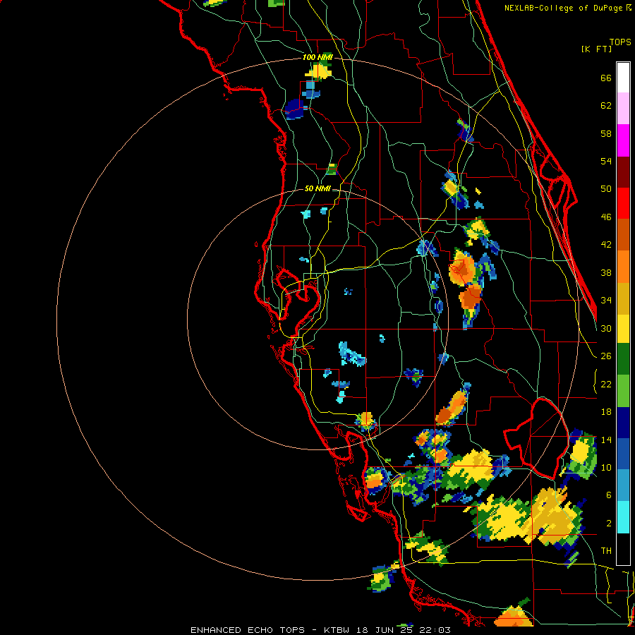Select the magenta legend swatch
The image size is (635, 635).
click(x=623, y=140)
